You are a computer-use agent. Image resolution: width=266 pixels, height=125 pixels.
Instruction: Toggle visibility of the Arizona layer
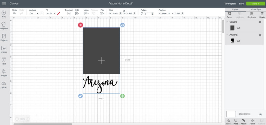pyautogui.click(x=260, y=35)
